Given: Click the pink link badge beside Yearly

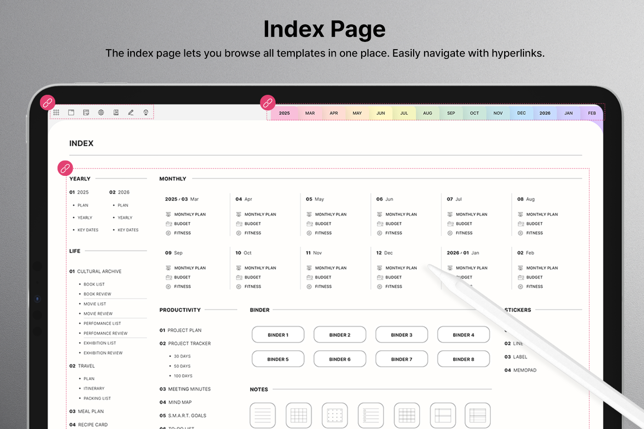Looking at the screenshot, I should (65, 168).
